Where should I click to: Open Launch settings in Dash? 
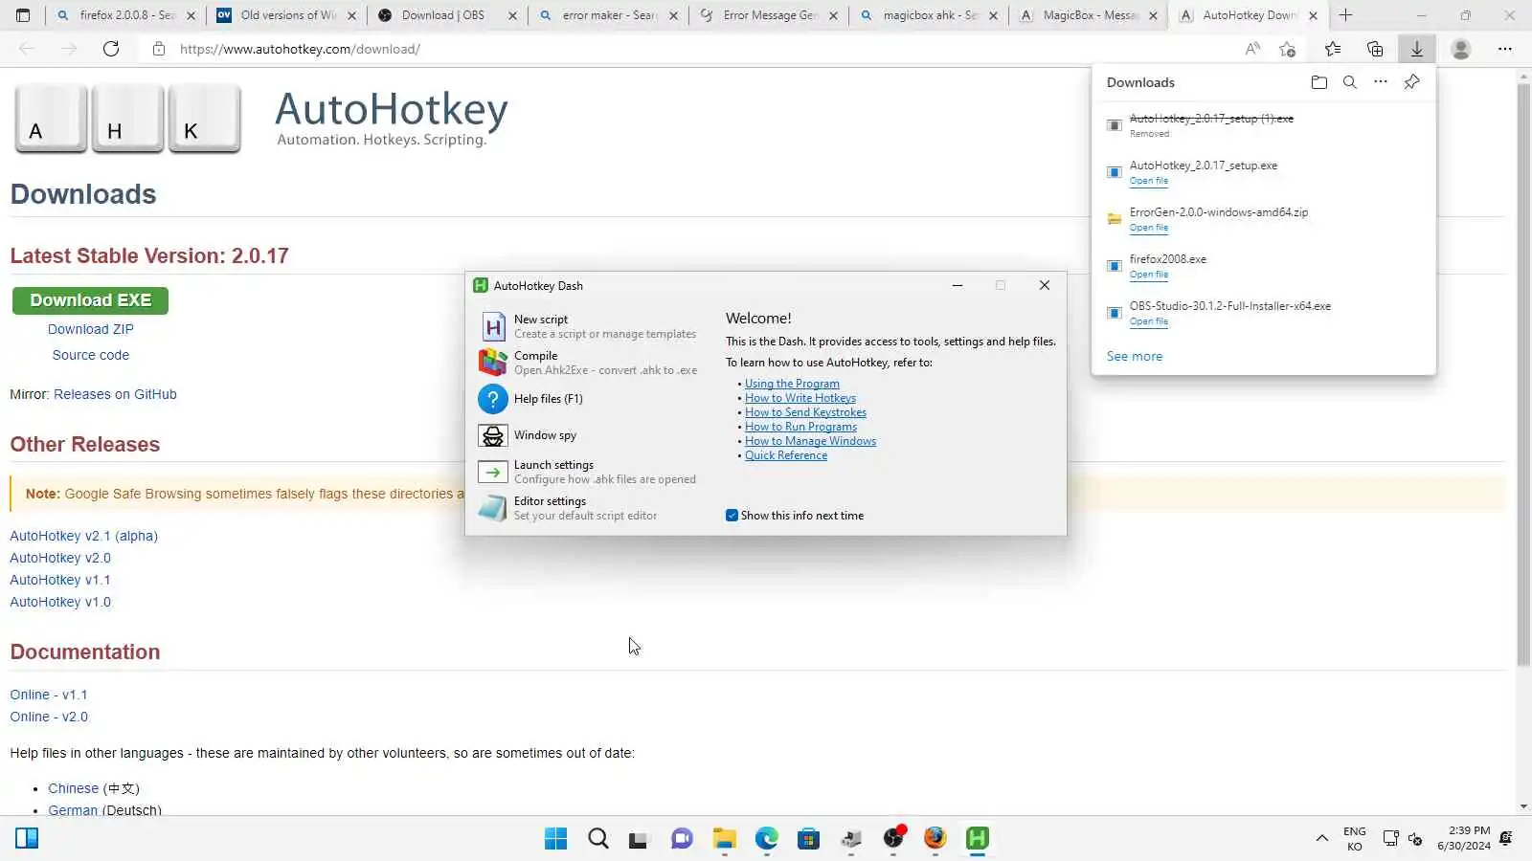click(x=588, y=472)
